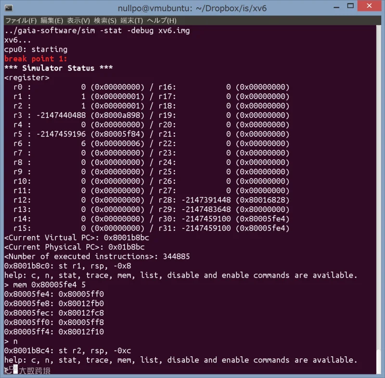385x378 pixels.
Task: Click memory row 0x80005ff4: 0x80012f10
Action: pyautogui.click(x=54, y=332)
